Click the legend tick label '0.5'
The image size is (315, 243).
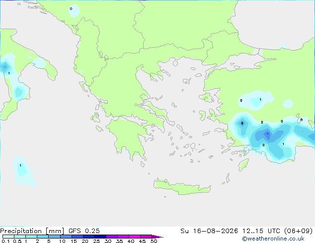tap(17, 241)
